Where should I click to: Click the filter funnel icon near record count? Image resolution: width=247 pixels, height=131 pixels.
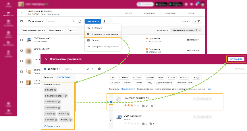(x=198, y=21)
